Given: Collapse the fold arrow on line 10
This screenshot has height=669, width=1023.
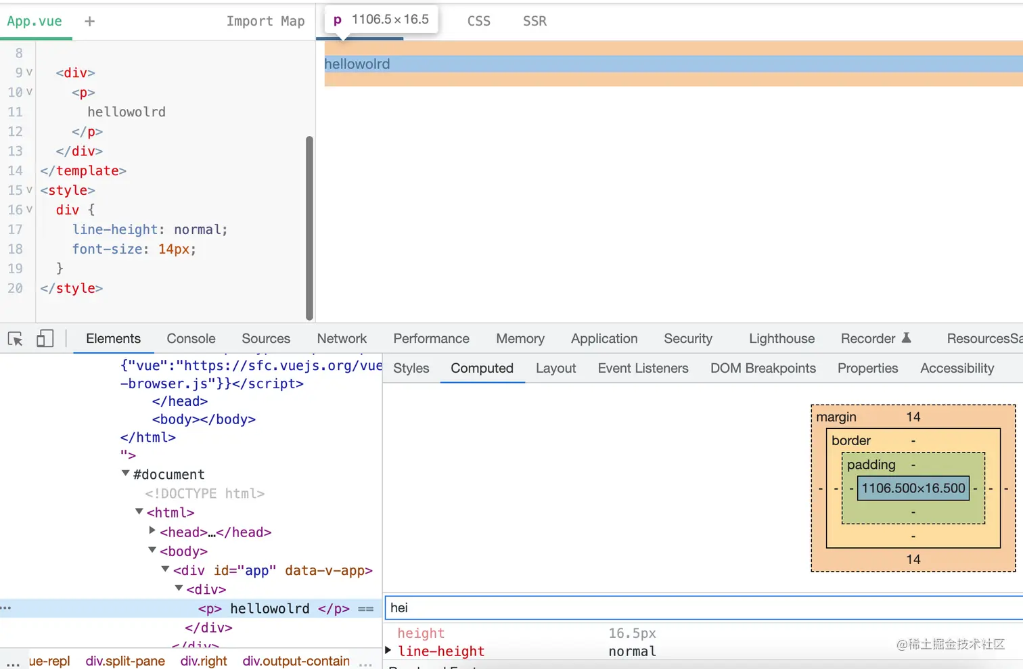Looking at the screenshot, I should click(29, 92).
